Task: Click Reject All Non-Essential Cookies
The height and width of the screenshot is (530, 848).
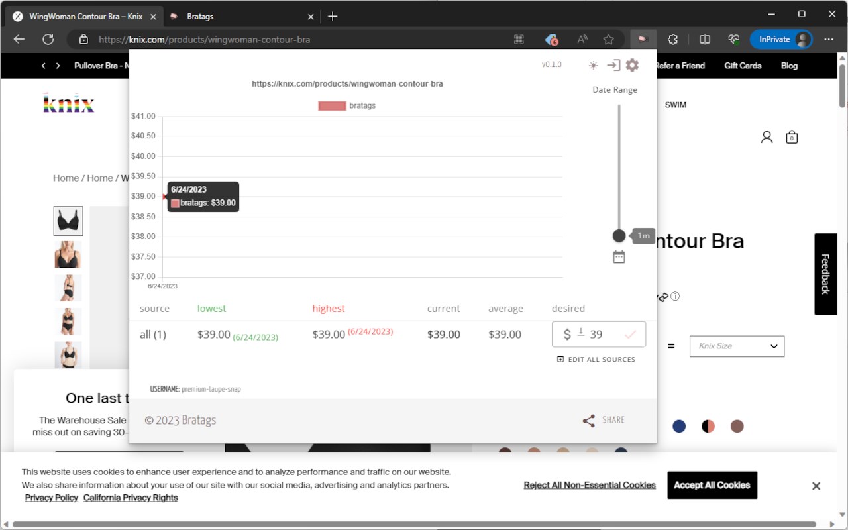Action: coord(590,485)
